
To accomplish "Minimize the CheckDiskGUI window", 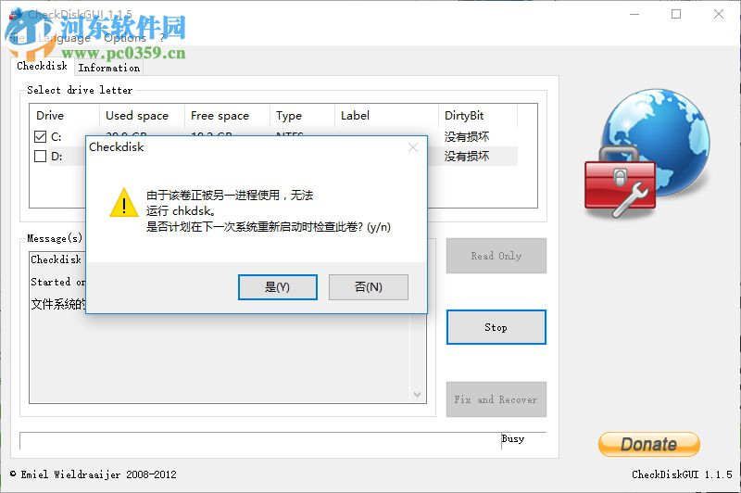I will [x=634, y=14].
